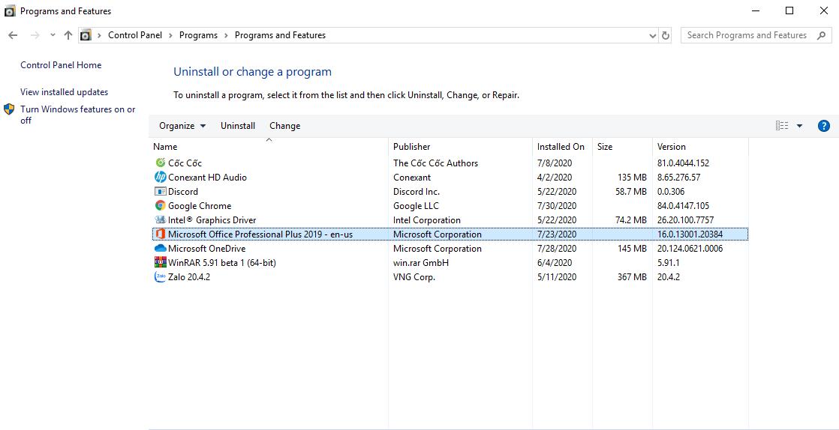The height and width of the screenshot is (430, 839).
Task: Go up one level with up arrow
Action: [x=68, y=35]
